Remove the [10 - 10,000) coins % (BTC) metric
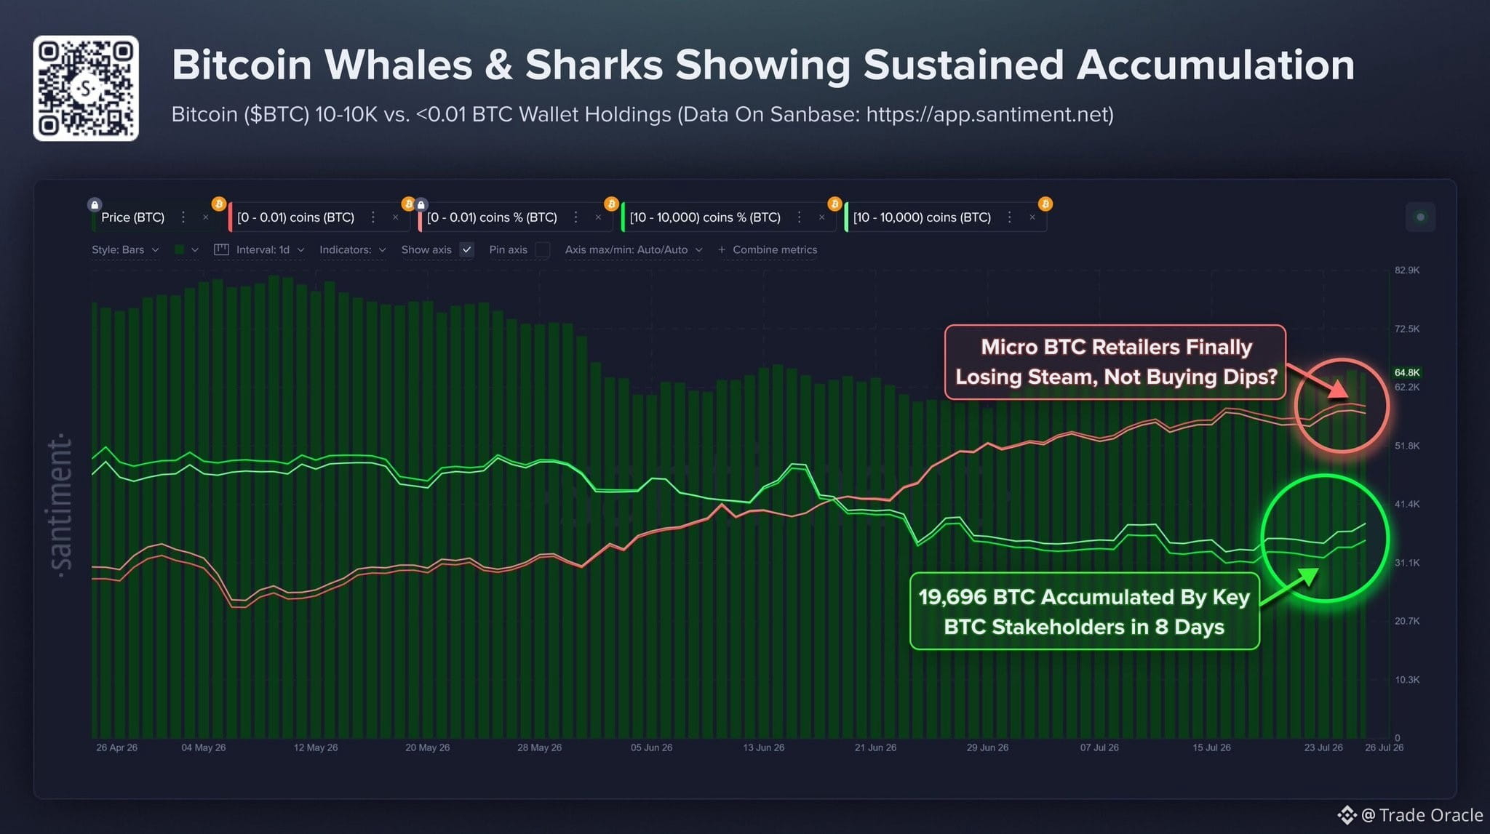 pyautogui.click(x=821, y=217)
